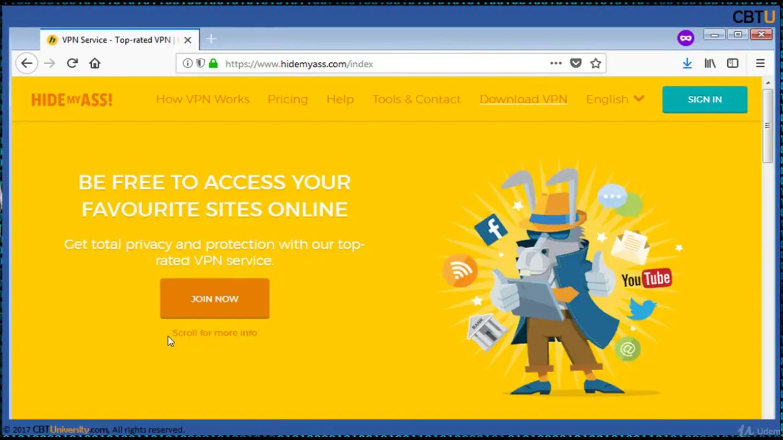783x440 pixels.
Task: Click the Get total privacy subtitle text
Action: [x=215, y=252]
